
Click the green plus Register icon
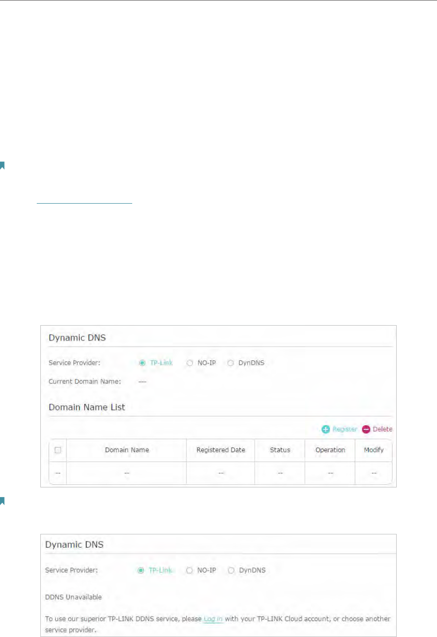[326, 429]
